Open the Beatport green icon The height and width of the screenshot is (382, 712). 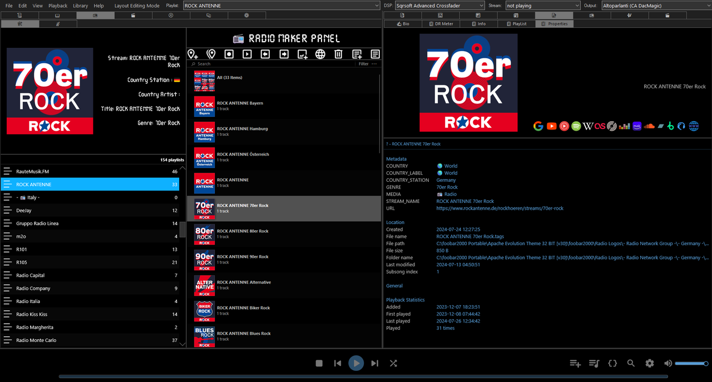click(x=671, y=126)
